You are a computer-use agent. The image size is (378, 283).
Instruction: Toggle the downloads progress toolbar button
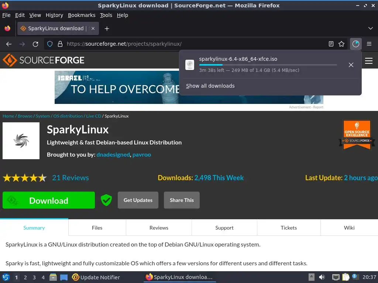(356, 44)
